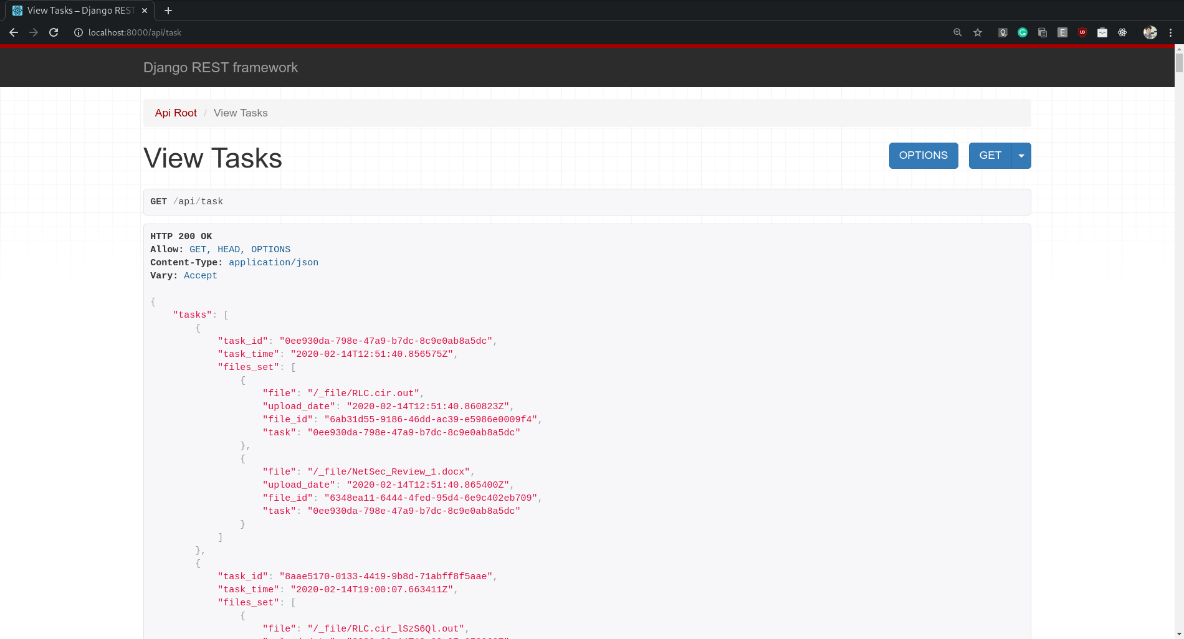Open the uBlock Origin extension
1184x639 pixels.
tap(1082, 32)
